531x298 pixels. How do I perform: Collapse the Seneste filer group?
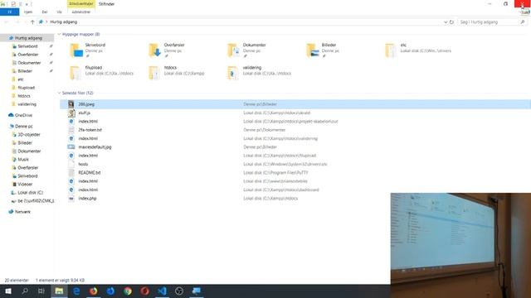[59, 93]
